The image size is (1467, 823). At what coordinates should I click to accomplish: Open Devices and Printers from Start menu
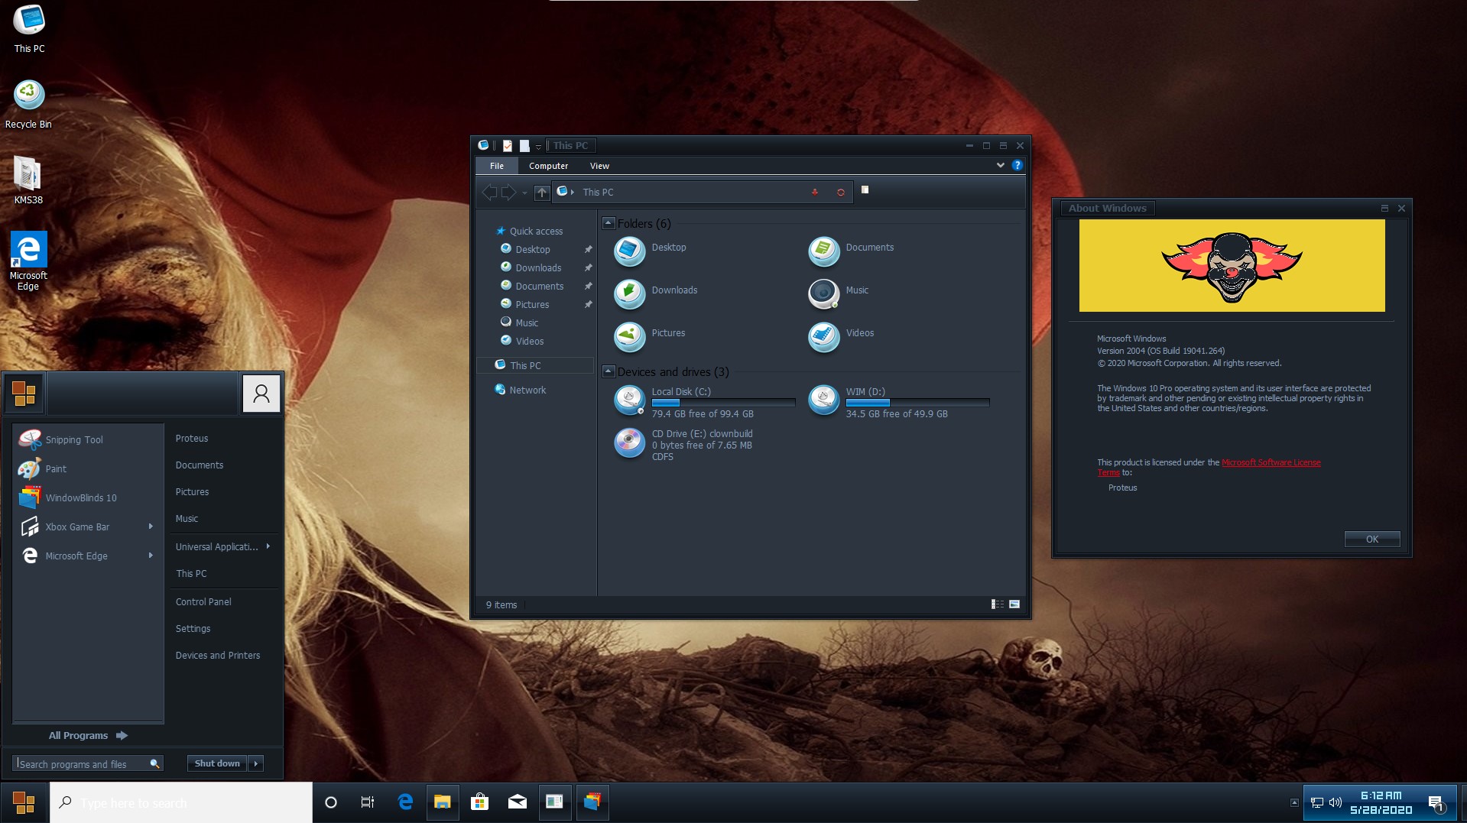[x=218, y=655]
